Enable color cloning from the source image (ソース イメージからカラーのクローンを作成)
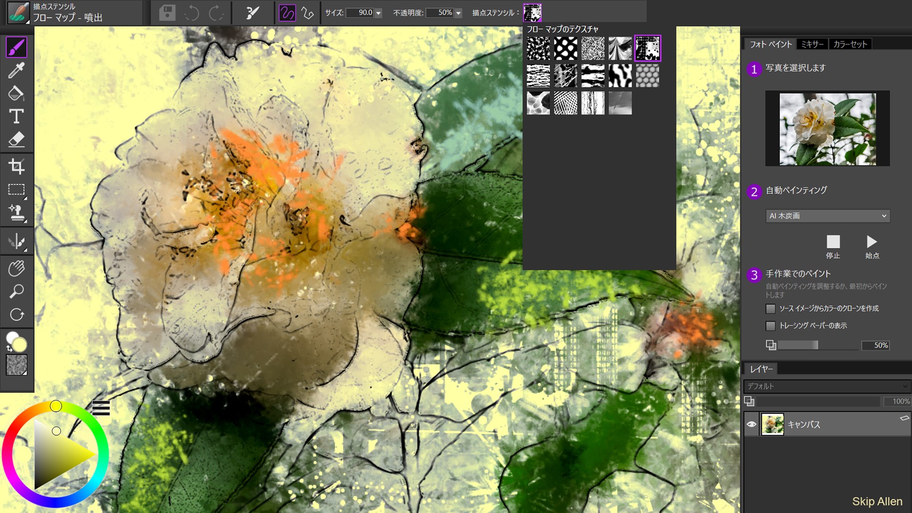Image resolution: width=912 pixels, height=513 pixels. [770, 309]
